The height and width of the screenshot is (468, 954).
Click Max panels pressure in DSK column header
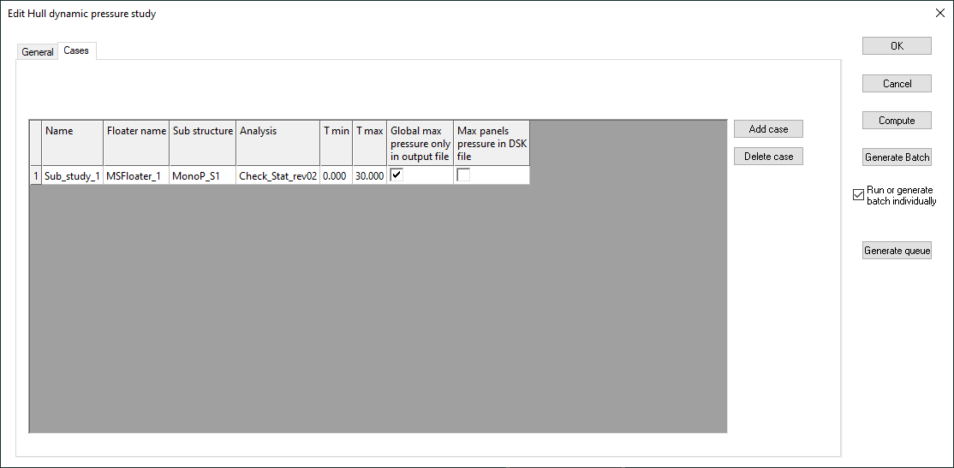(x=492, y=143)
